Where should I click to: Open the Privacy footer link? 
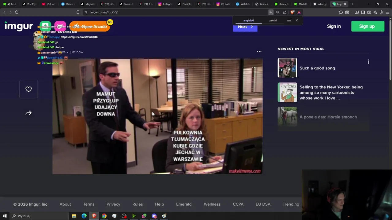(x=113, y=204)
